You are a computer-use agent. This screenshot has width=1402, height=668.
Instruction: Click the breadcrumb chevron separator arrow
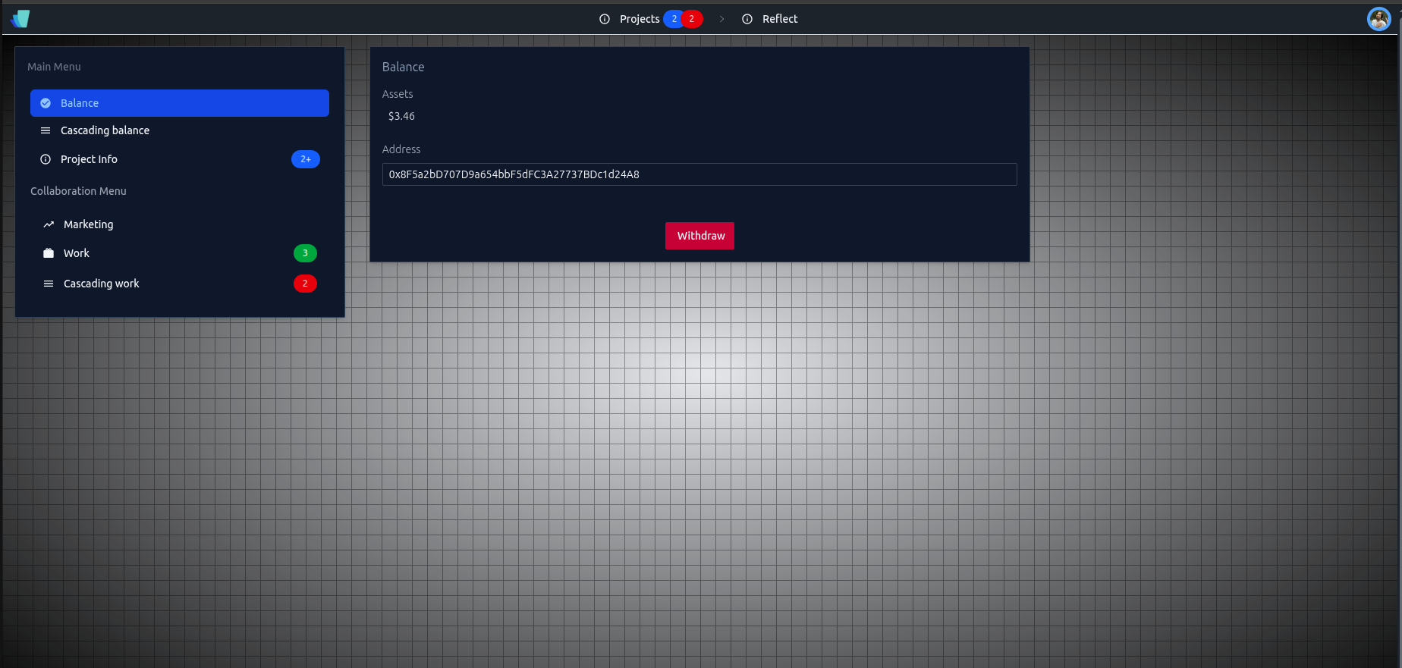point(721,19)
